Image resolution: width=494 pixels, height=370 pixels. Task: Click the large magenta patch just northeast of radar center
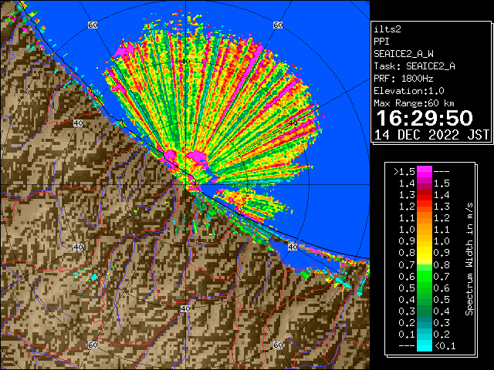(x=197, y=156)
